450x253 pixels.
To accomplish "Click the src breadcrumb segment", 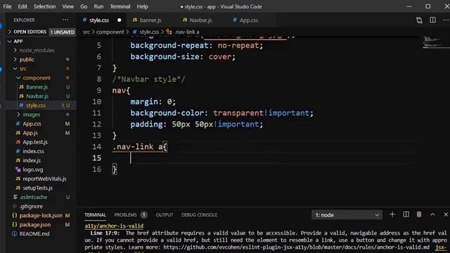I will click(x=86, y=32).
